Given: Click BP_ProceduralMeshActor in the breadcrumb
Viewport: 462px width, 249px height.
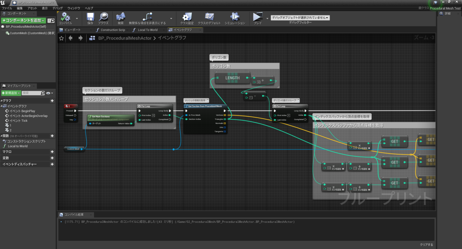Looking at the screenshot, I should (x=125, y=38).
